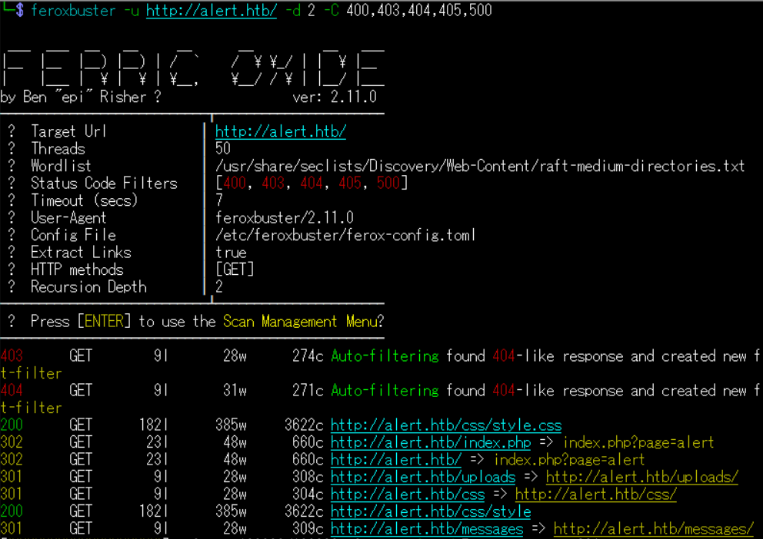
Task: Open the alert.htb/css/style result link
Action: (x=430, y=512)
